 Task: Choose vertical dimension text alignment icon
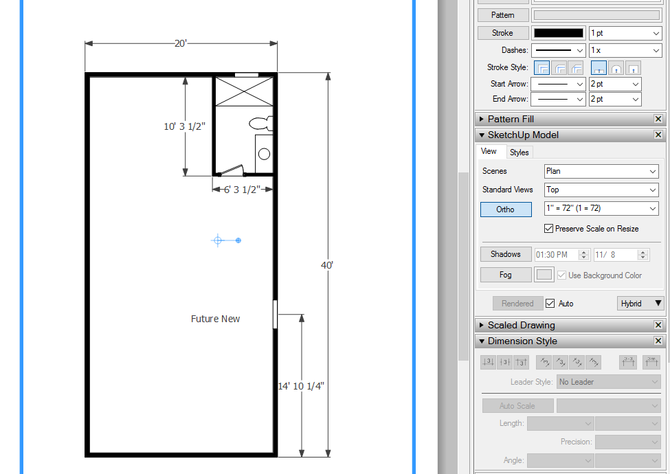pyautogui.click(x=544, y=362)
